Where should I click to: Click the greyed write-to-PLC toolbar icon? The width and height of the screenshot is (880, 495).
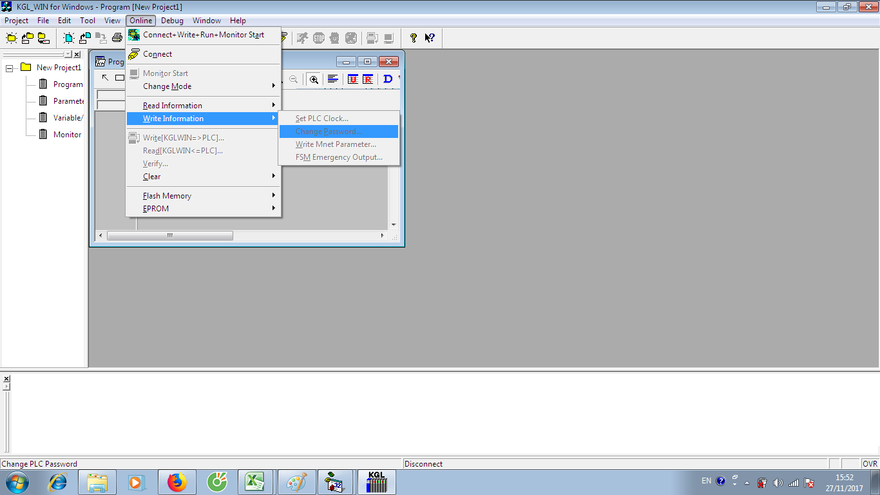pos(372,38)
